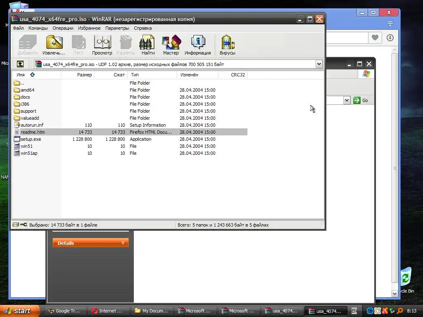The height and width of the screenshot is (317, 423).
Task: Open the Файл menu
Action: click(x=18, y=28)
